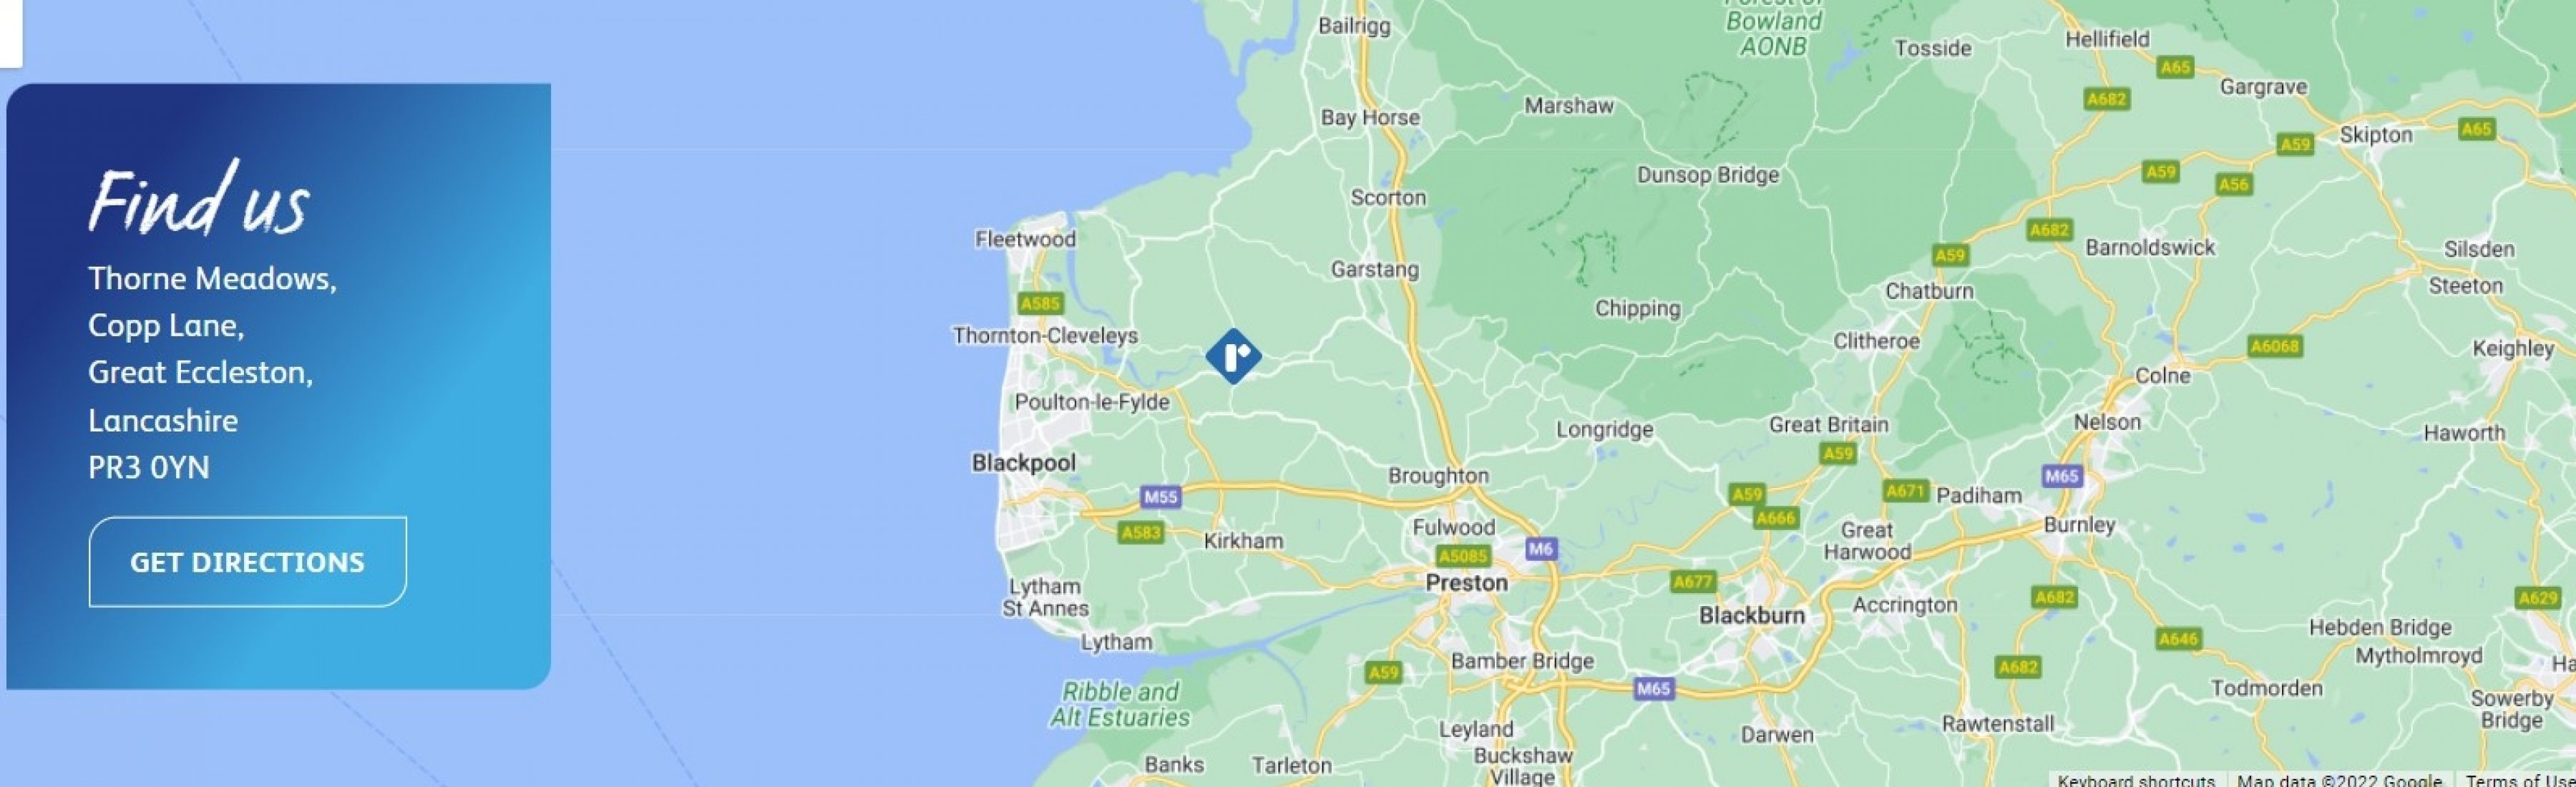Select the blue diamond location marker
This screenshot has width=2576, height=787.
(1233, 356)
